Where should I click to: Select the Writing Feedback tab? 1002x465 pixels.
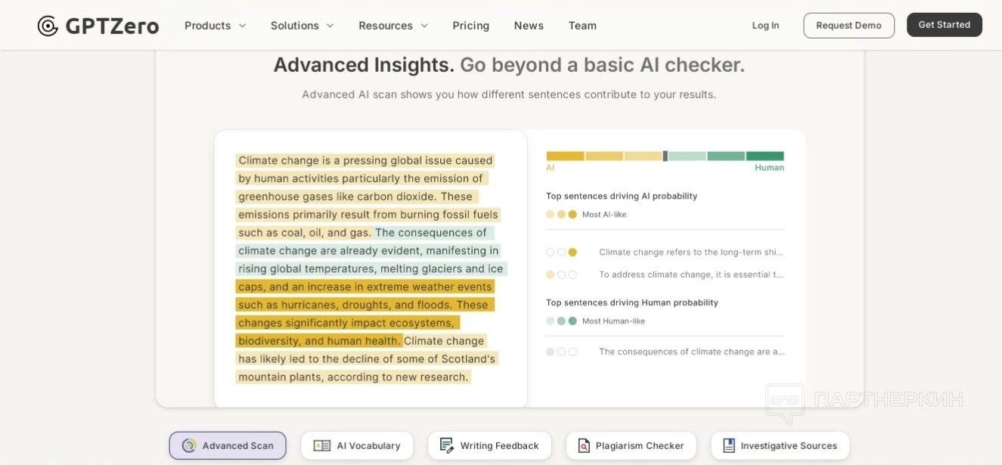click(489, 445)
